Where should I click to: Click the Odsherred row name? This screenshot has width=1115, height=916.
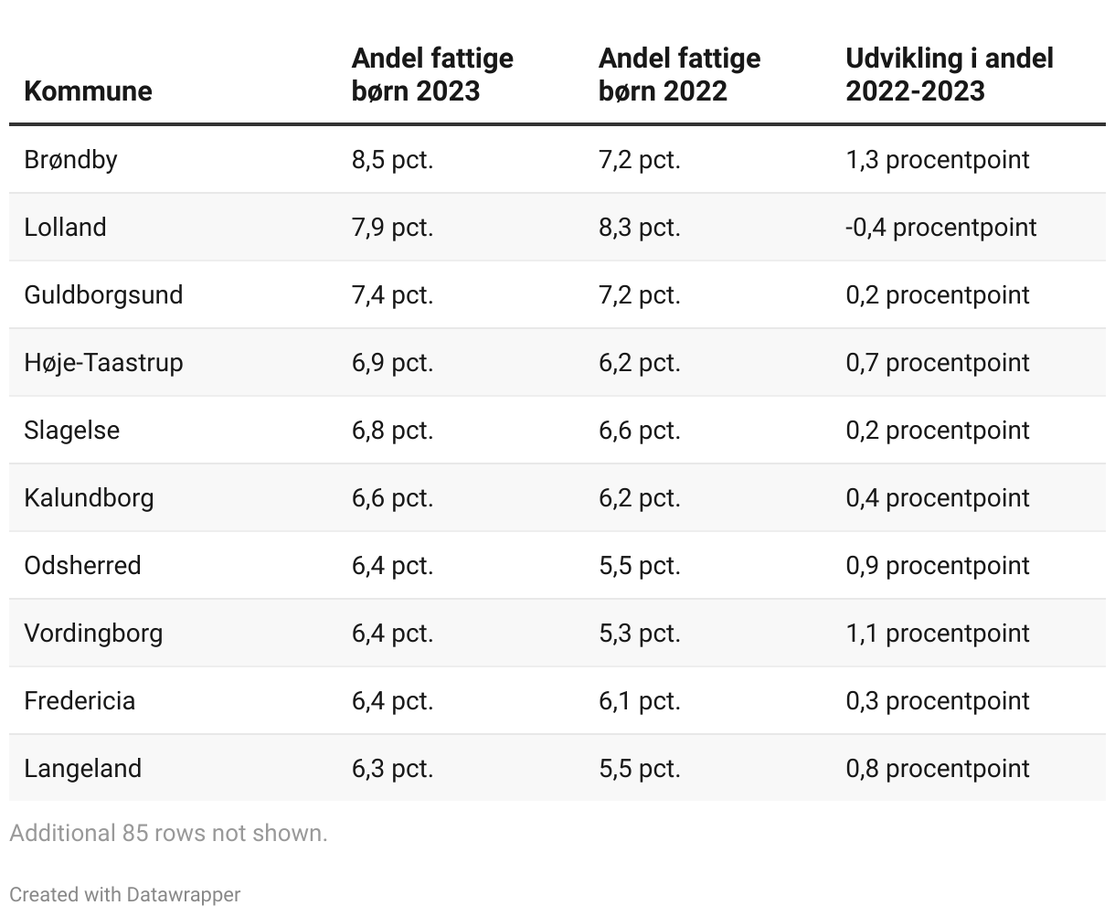tap(82, 565)
